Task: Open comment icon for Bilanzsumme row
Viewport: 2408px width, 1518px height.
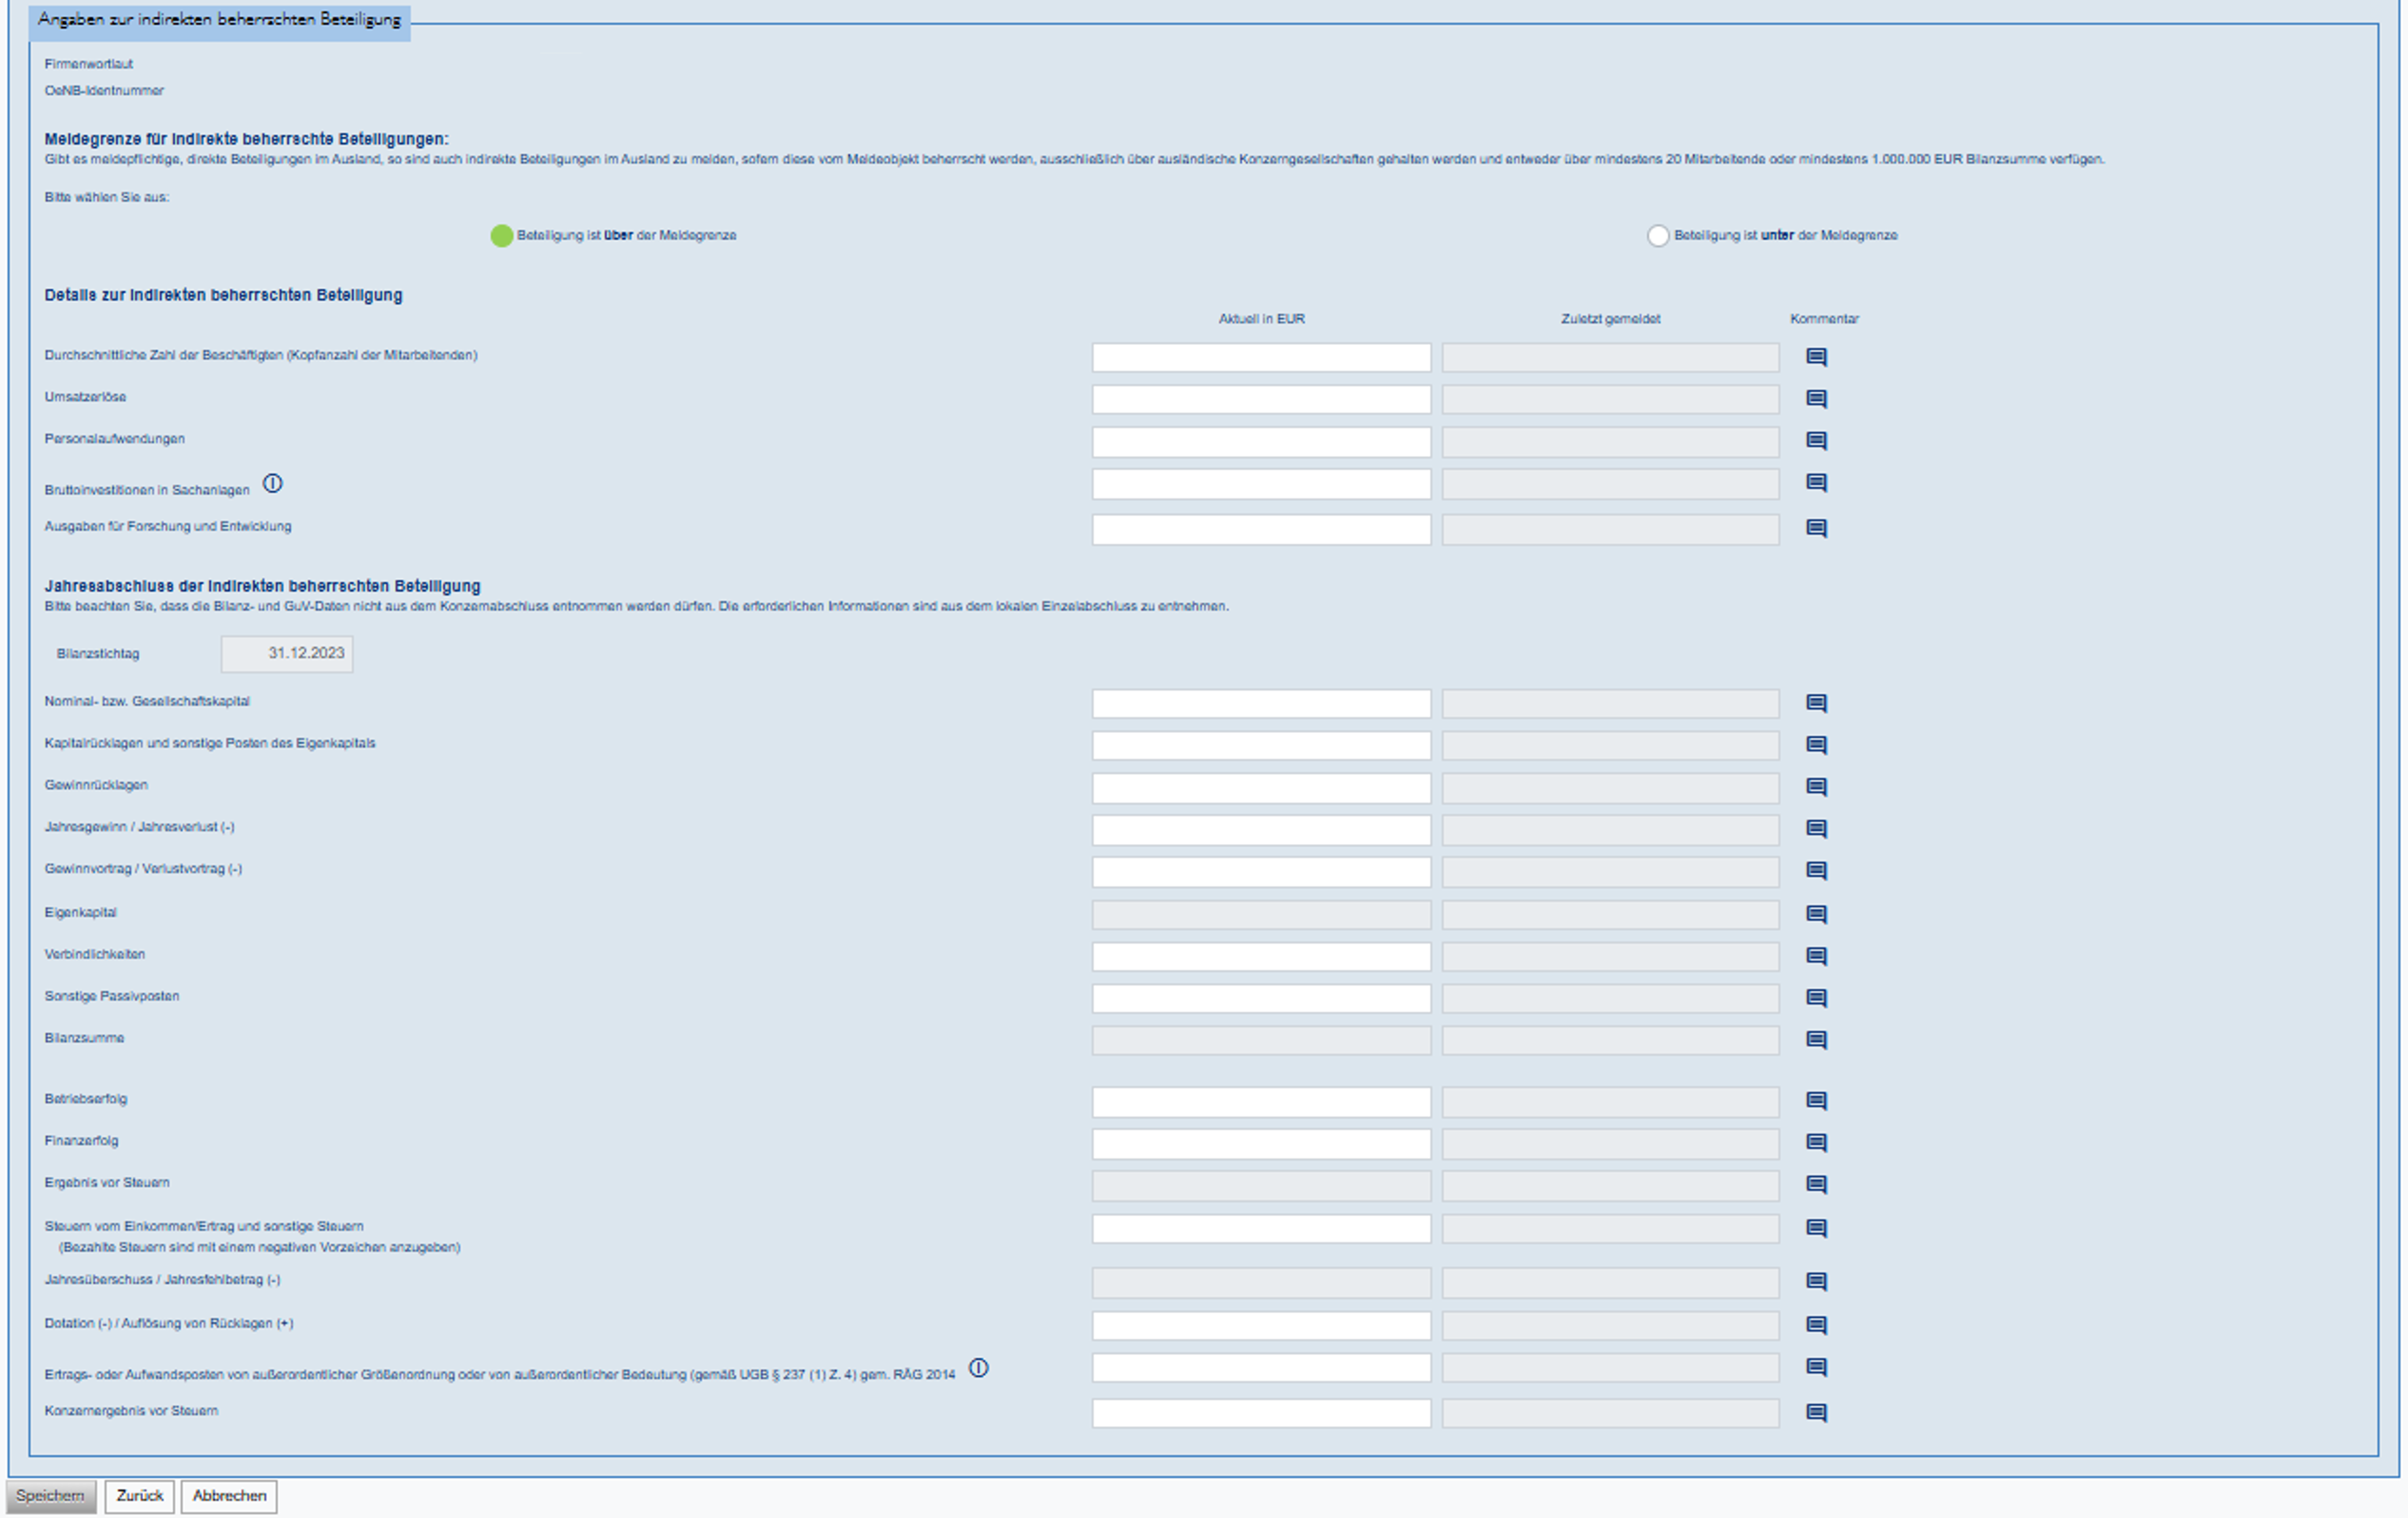Action: coord(1816,1040)
